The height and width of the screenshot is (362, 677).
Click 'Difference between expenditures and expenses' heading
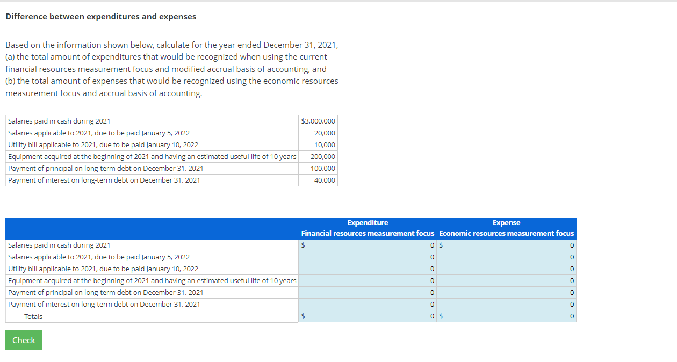pos(100,17)
